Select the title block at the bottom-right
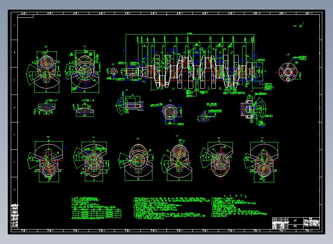The height and width of the screenshot is (244, 333). tap(296, 223)
